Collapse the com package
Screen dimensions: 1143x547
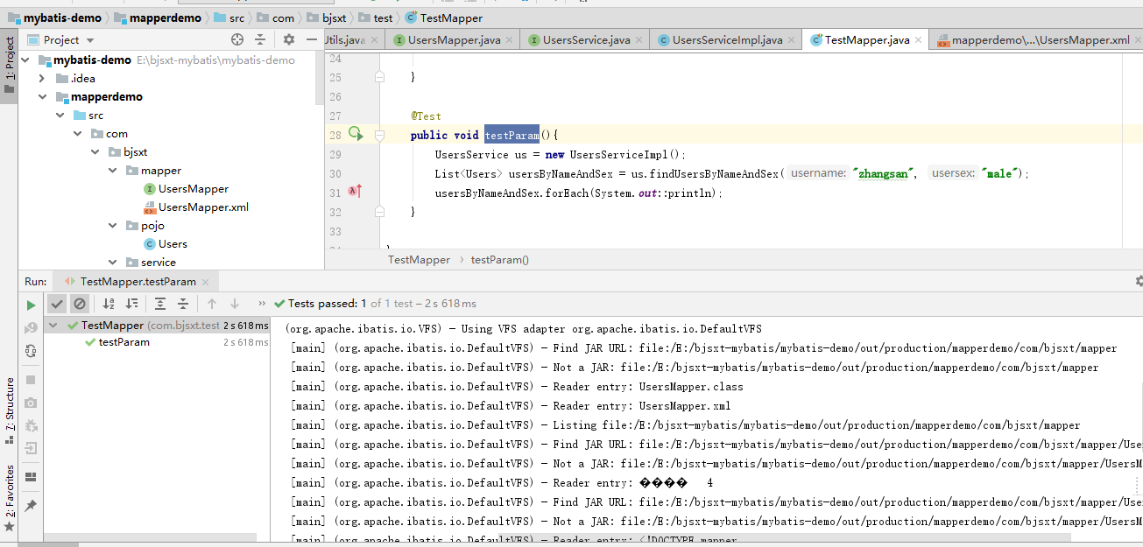tap(77, 134)
